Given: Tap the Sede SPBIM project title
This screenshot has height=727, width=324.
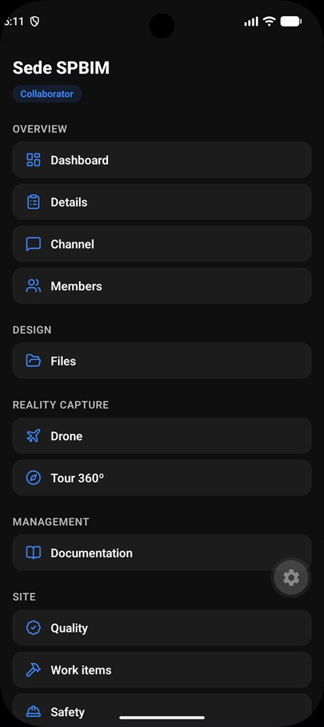Looking at the screenshot, I should [x=61, y=68].
